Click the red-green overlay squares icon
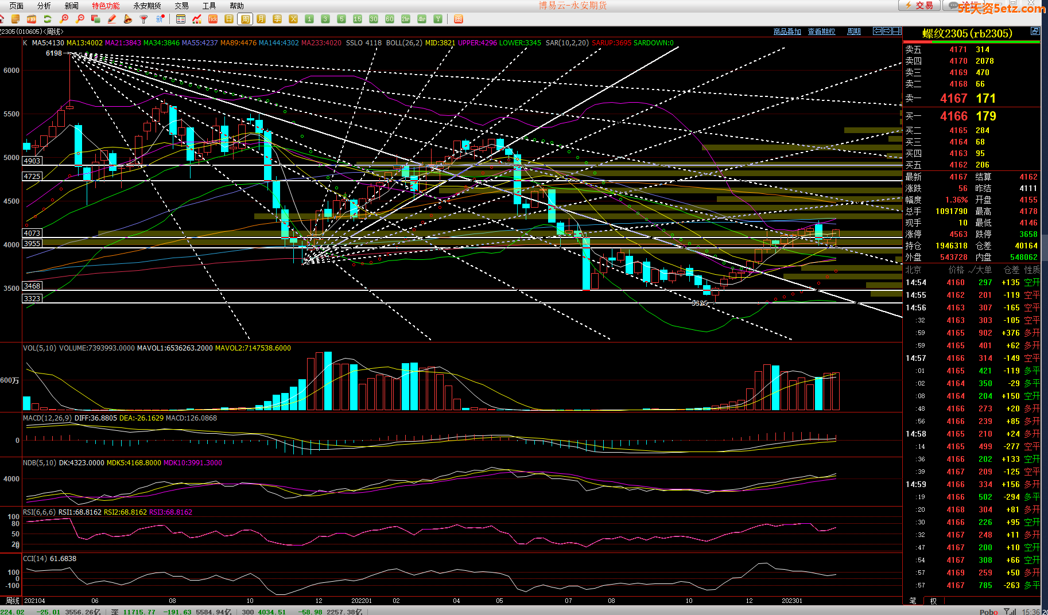Image resolution: width=1048 pixels, height=615 pixels. (x=96, y=19)
